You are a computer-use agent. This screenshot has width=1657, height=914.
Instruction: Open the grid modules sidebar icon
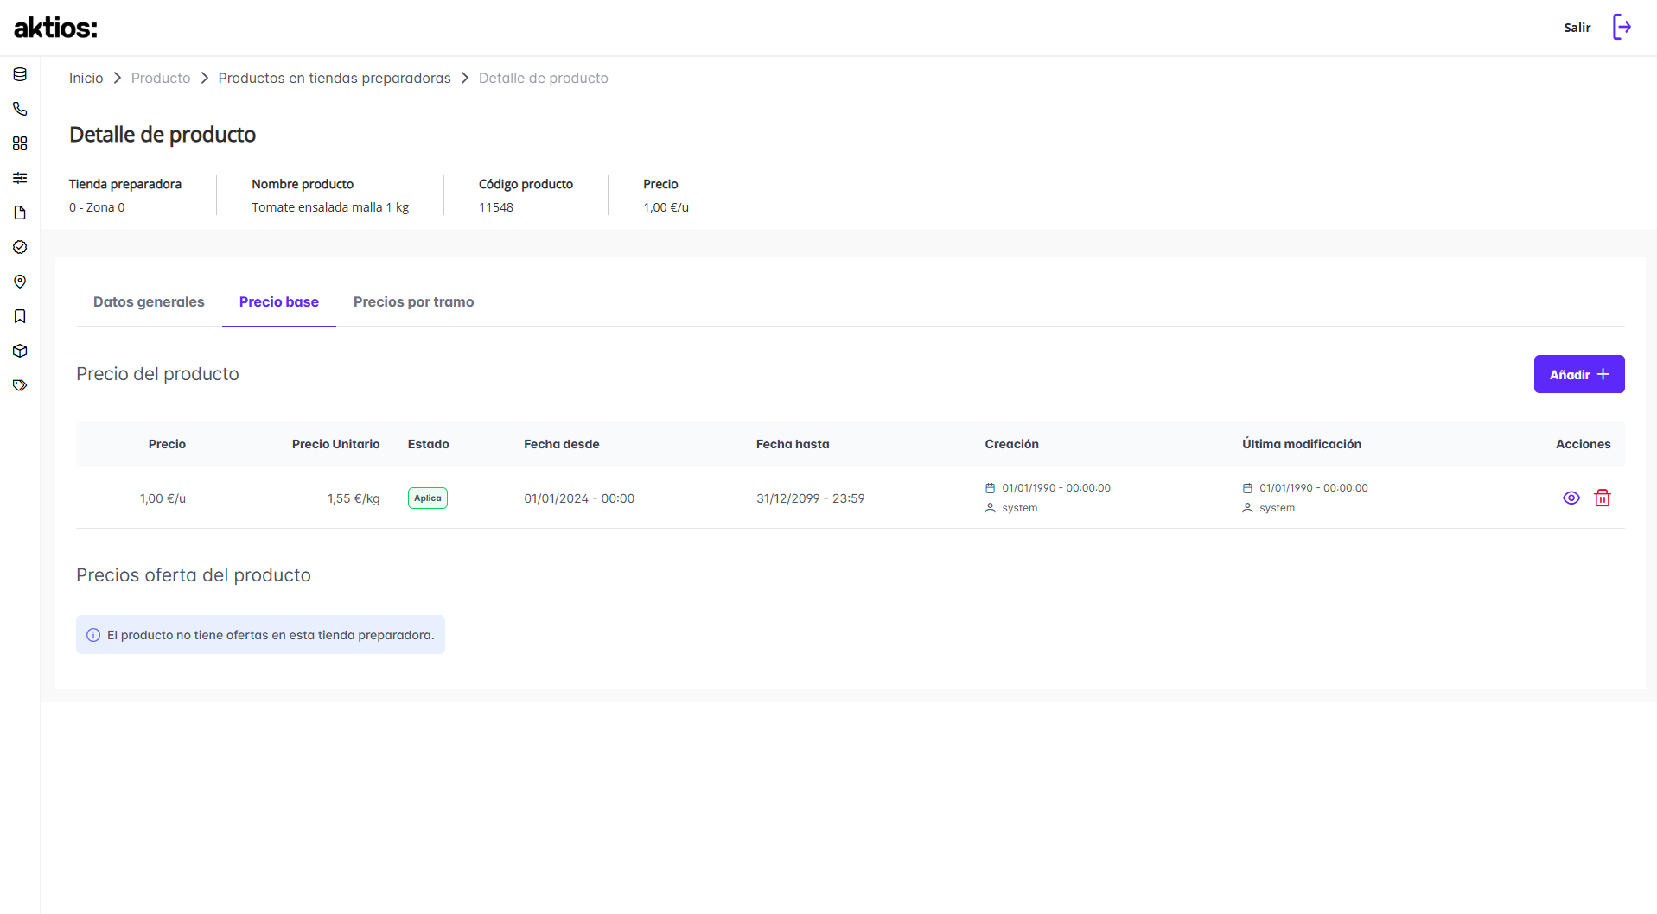[20, 143]
